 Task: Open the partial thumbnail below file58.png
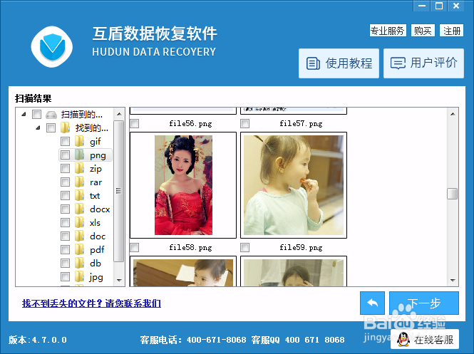[x=183, y=271]
